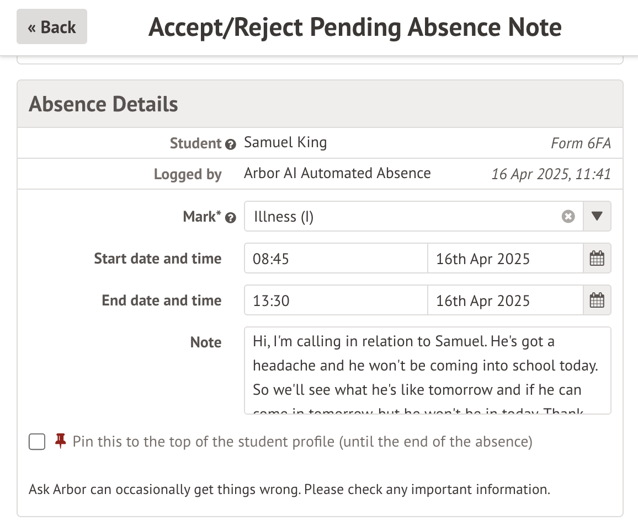Click the Form 6FA label
The image size is (638, 526).
[581, 144]
